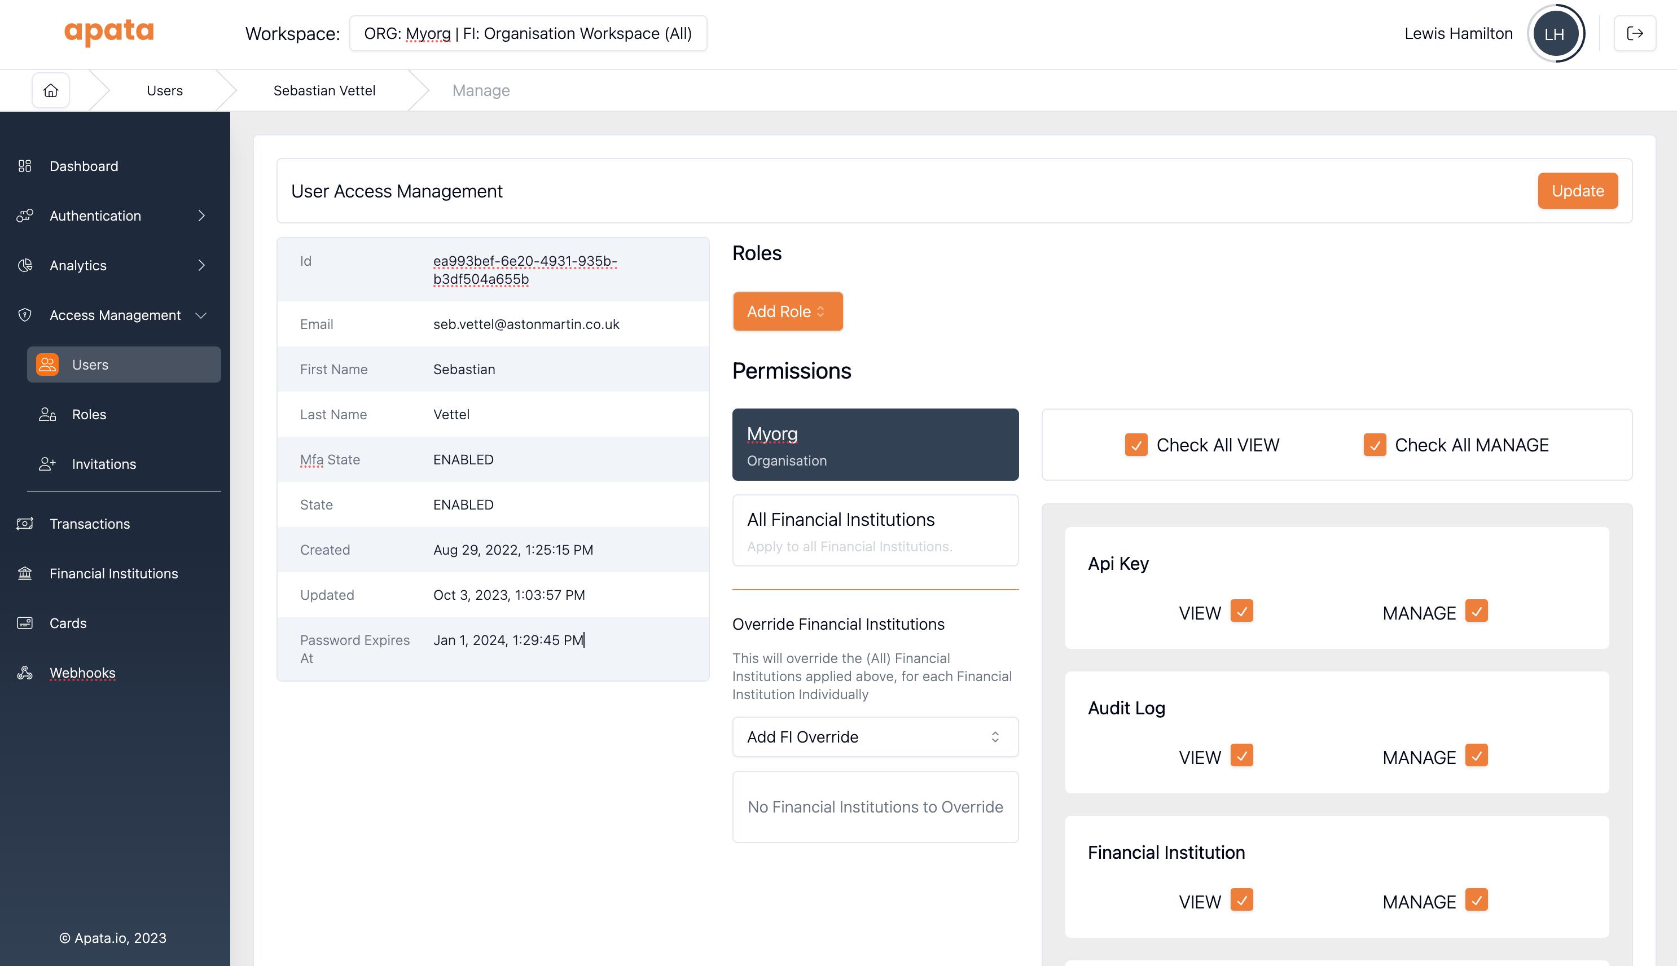Click the Financial Institutions bank icon
This screenshot has height=966, width=1677.
[24, 573]
